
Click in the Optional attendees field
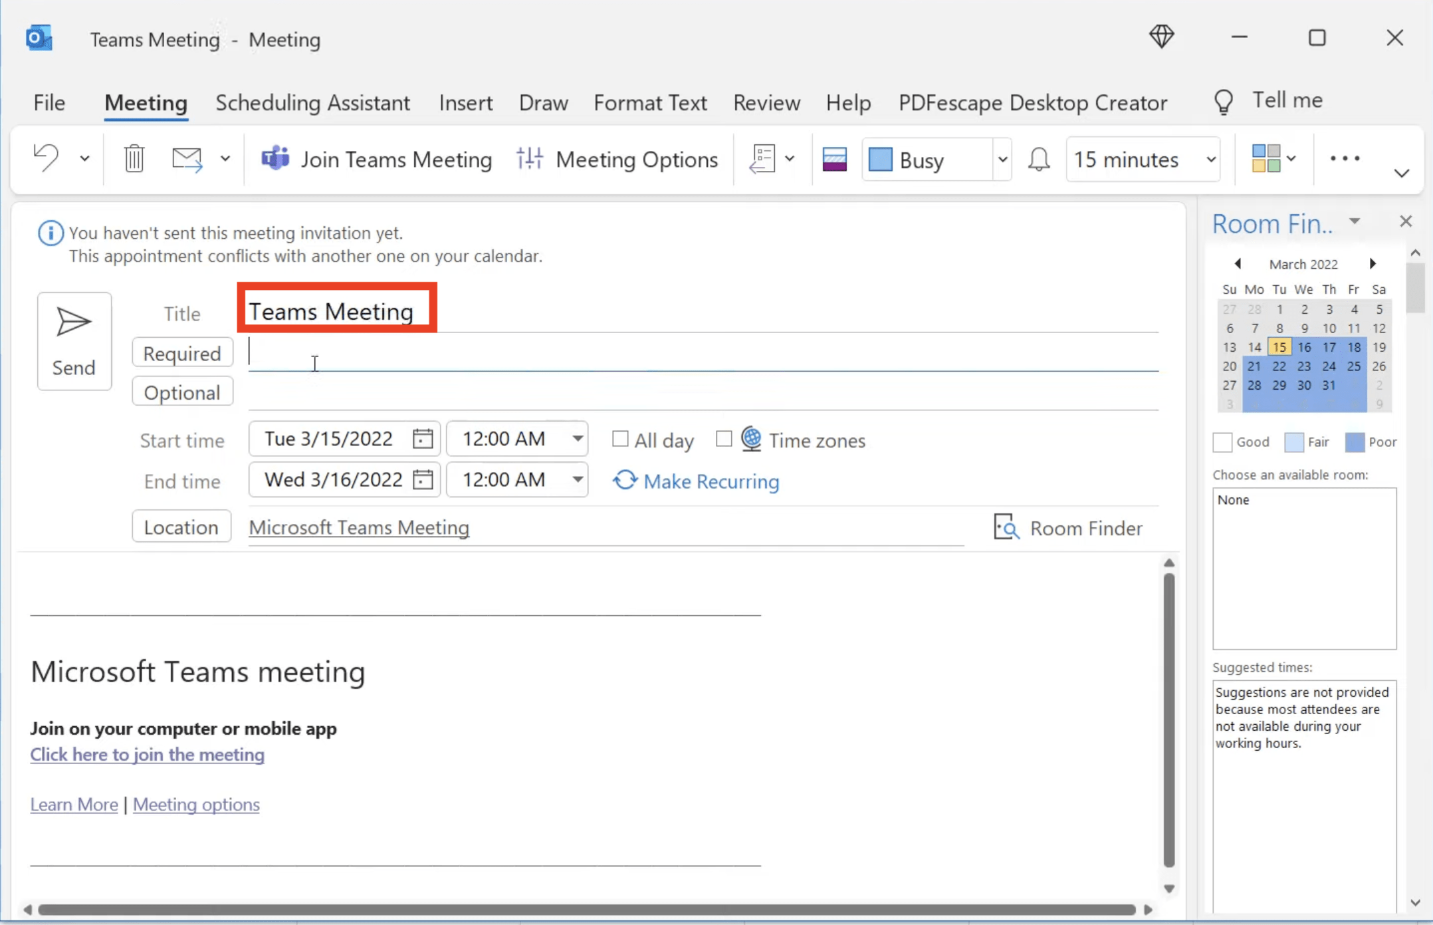coord(703,392)
